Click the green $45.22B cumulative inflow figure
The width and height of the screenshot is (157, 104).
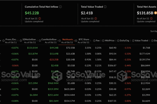point(32,12)
